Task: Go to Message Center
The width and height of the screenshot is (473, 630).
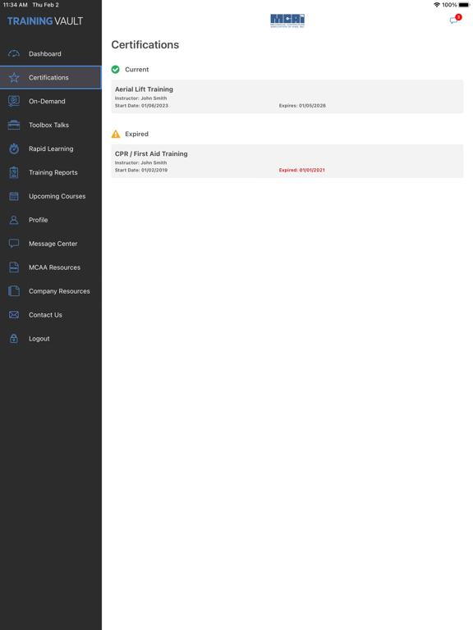Action: pos(51,244)
